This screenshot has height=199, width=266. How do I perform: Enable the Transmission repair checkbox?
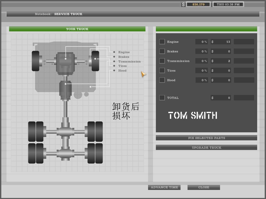[x=162, y=61]
